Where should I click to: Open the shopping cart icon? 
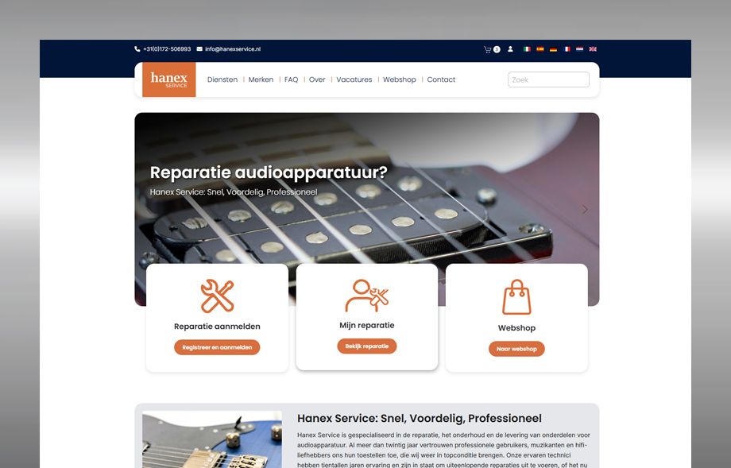488,49
